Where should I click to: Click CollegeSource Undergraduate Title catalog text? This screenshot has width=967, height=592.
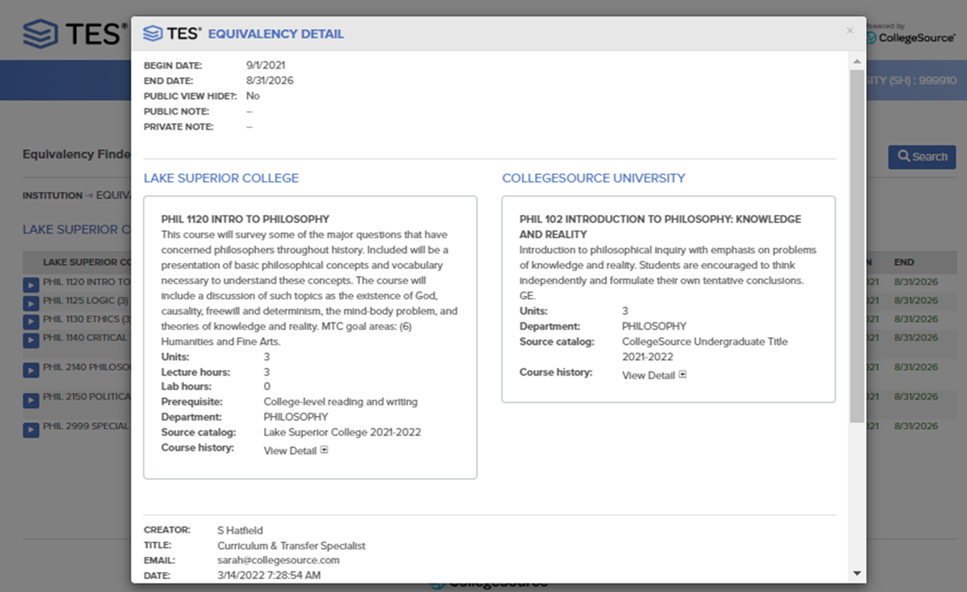705,349
